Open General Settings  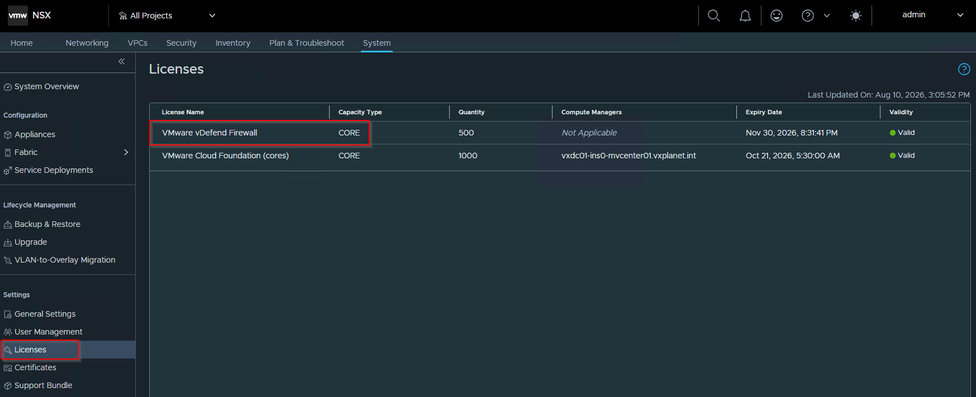click(45, 314)
